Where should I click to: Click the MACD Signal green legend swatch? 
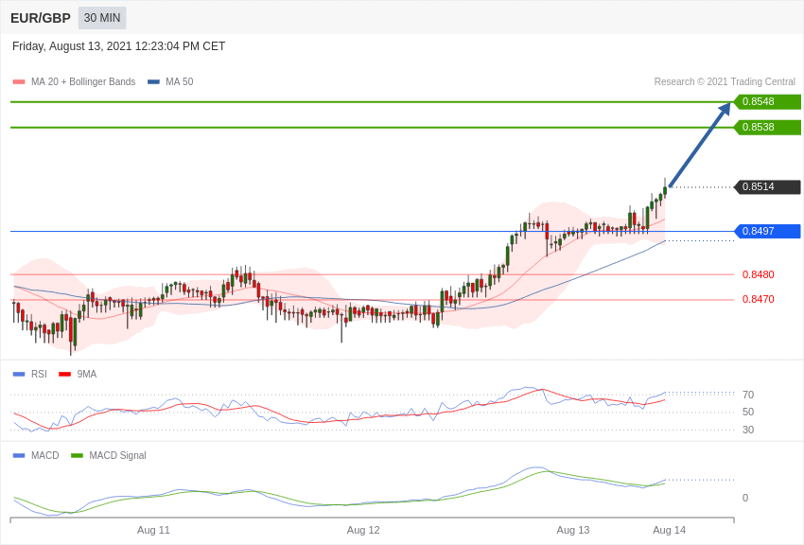point(77,455)
